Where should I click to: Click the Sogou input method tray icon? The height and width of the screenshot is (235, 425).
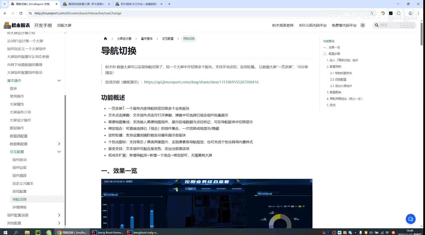393,232
